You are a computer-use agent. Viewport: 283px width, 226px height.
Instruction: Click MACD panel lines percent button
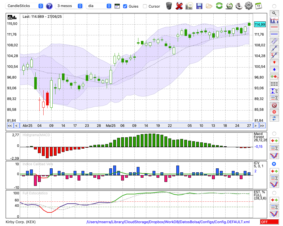click(274, 148)
